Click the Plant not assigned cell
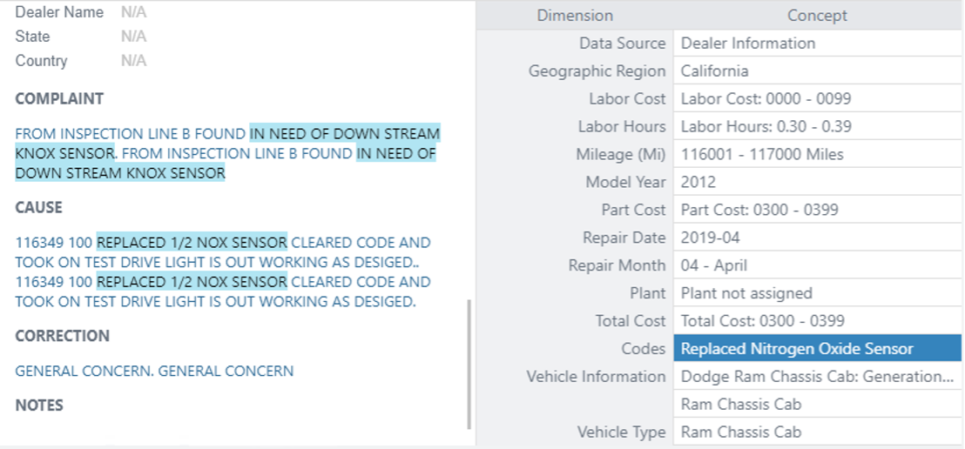Screen dimensions: 965x449 pos(817,293)
